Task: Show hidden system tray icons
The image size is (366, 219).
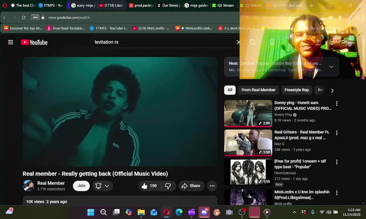Action: [294, 212]
